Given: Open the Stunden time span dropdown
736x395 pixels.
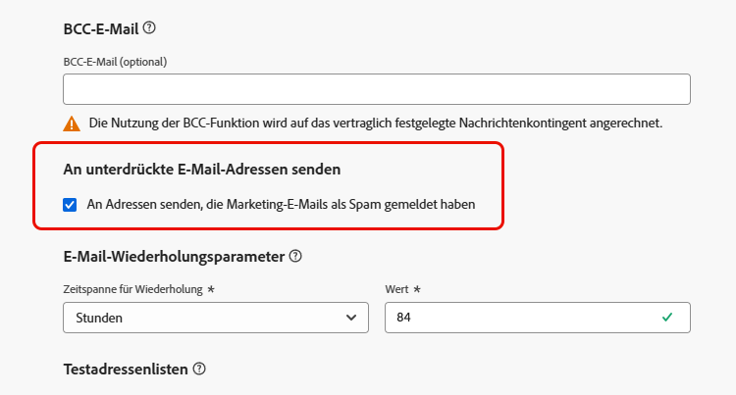Looking at the screenshot, I should [216, 318].
